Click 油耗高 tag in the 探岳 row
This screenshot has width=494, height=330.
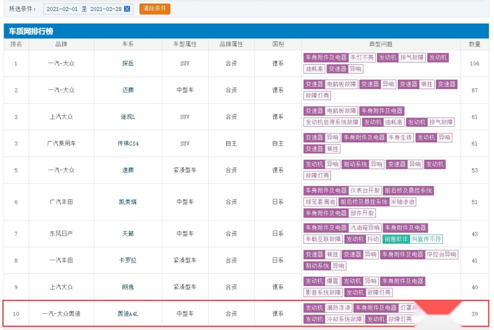[314, 69]
